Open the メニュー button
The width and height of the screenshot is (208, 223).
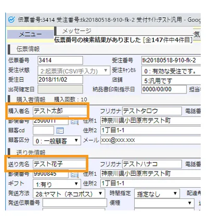30,34
